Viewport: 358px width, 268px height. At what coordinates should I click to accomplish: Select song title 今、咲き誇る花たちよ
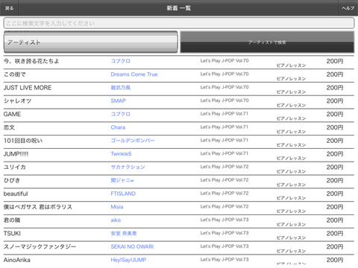[x=31, y=61]
